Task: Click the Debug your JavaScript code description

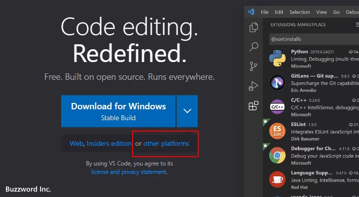Action: (325, 156)
